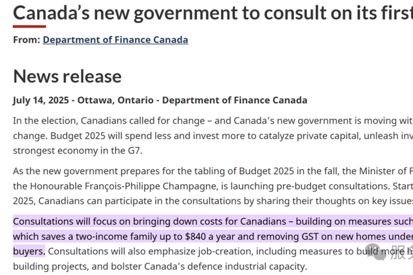Click the red accent bar under the title

pyautogui.click(x=29, y=26)
